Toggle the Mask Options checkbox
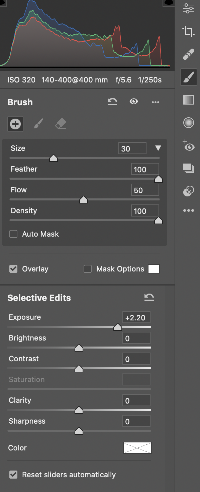This screenshot has height=492, width=200. 87,268
